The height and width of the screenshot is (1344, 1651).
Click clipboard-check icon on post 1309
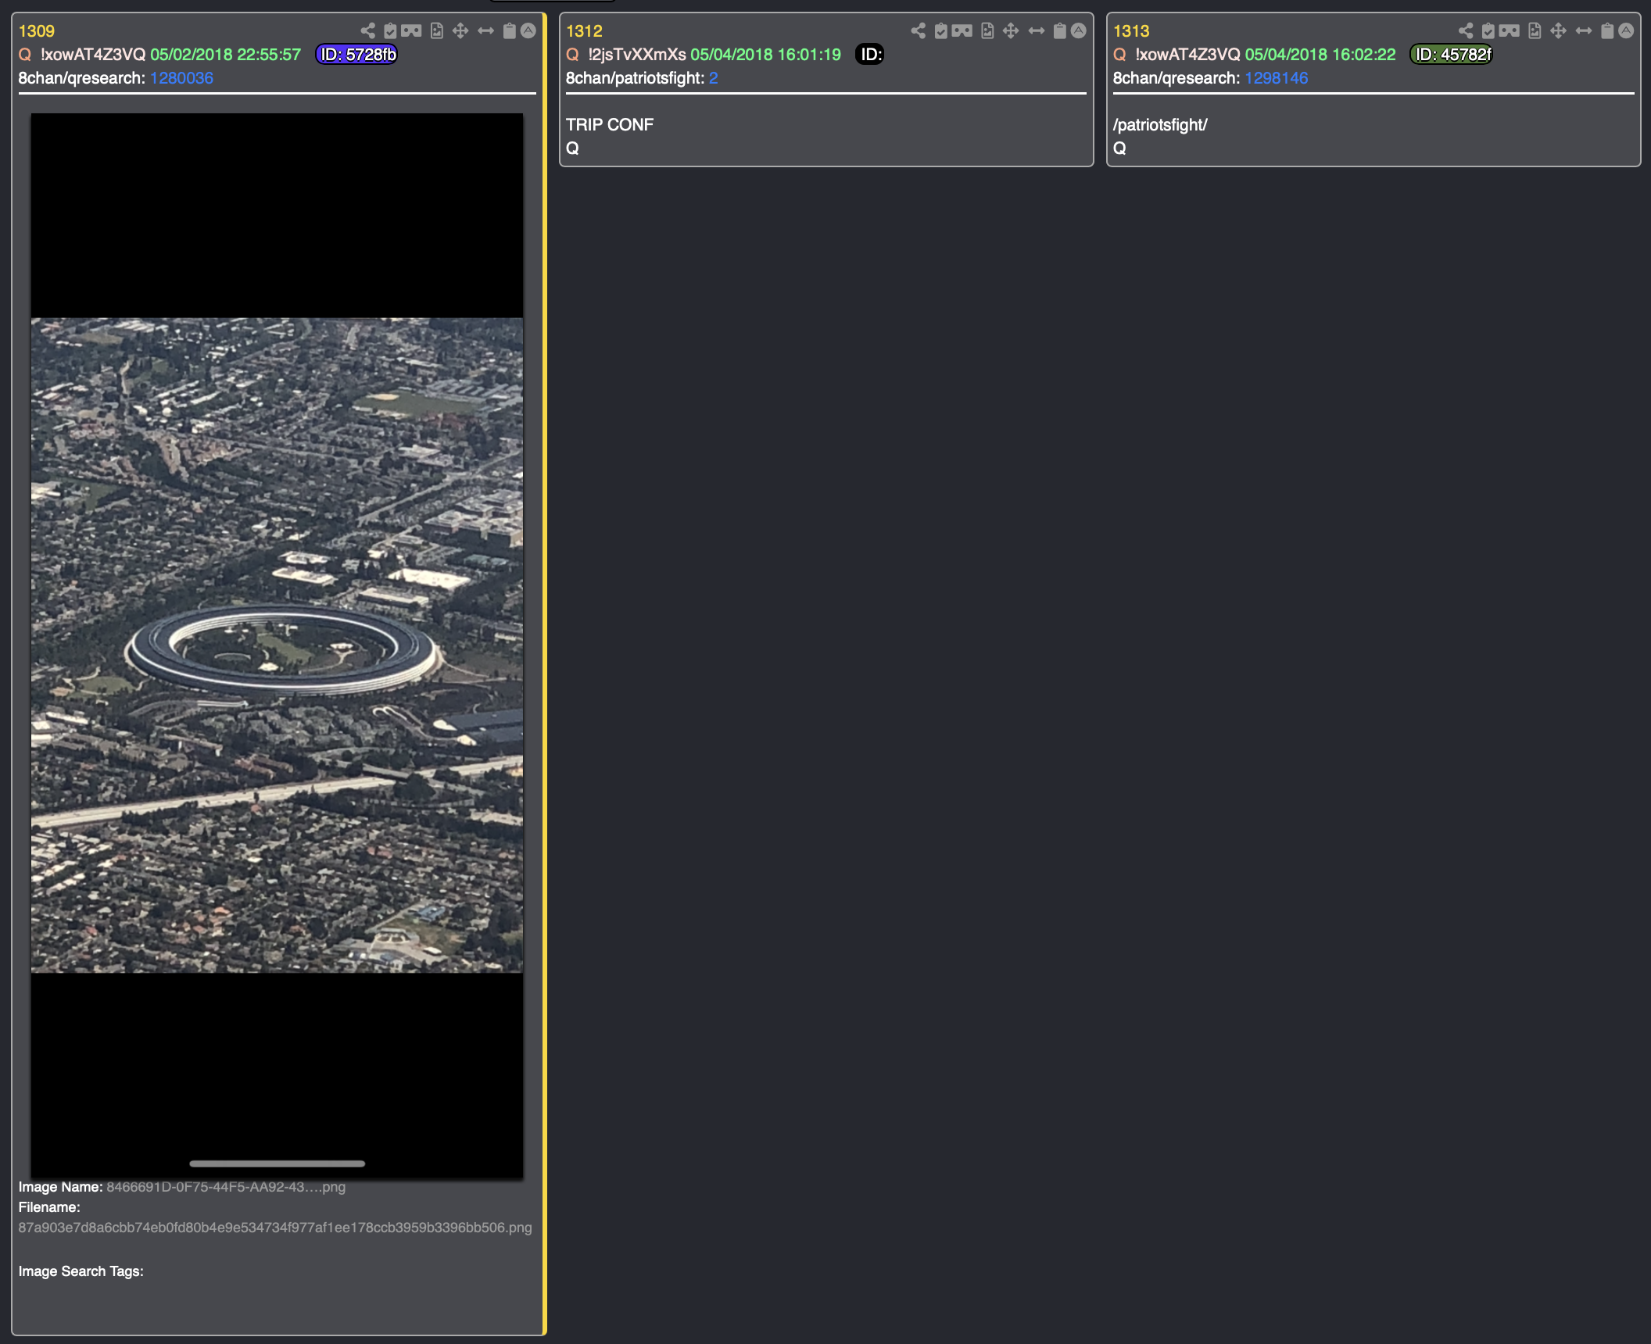(x=390, y=31)
